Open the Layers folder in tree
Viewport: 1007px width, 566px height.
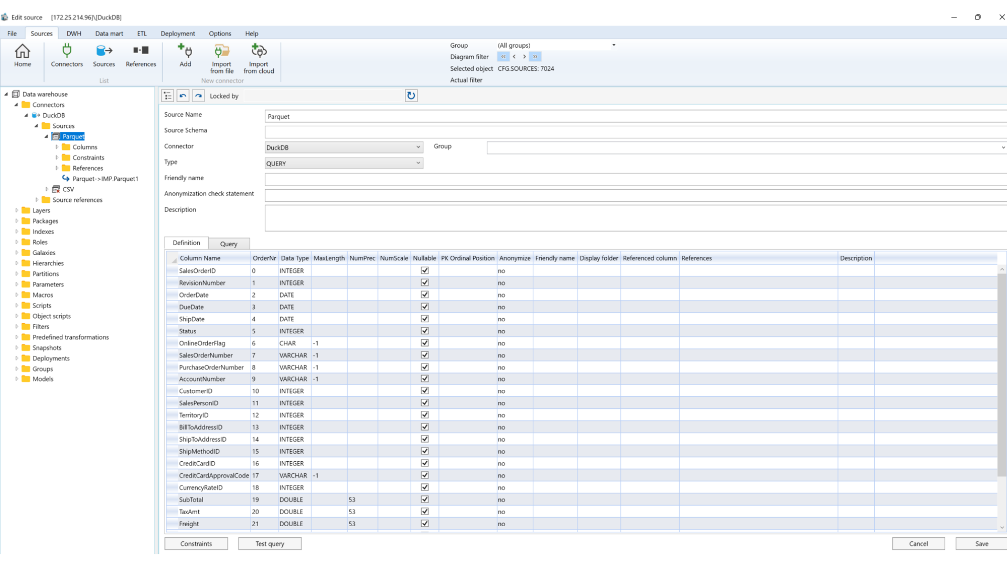tap(41, 211)
